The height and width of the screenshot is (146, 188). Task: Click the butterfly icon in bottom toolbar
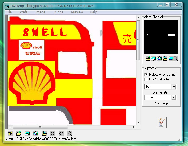(x=10, y=133)
